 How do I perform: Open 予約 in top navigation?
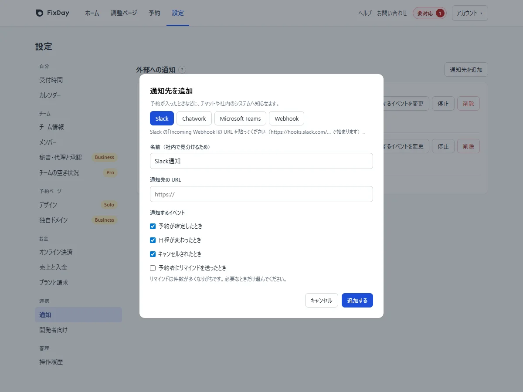coord(154,13)
